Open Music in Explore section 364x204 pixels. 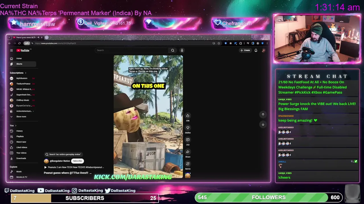(22, 171)
